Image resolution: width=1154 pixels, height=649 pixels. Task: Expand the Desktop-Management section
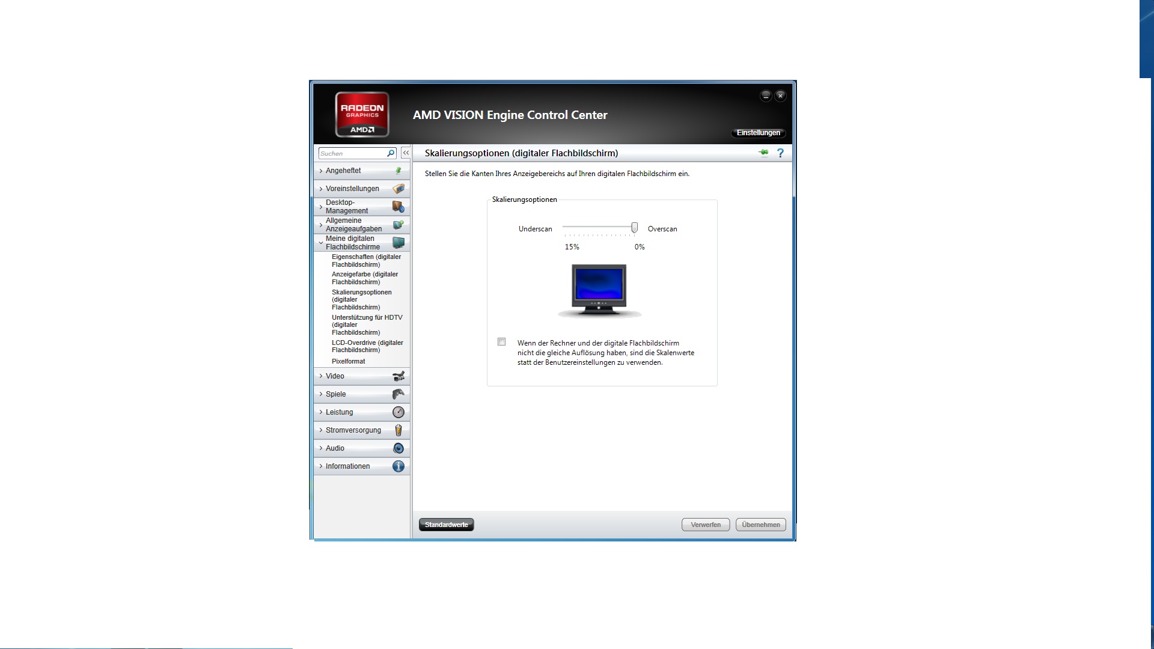click(362, 207)
